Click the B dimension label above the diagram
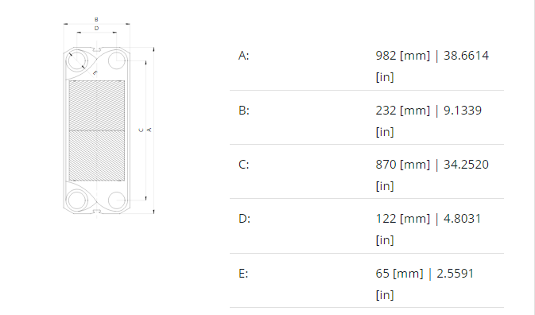The image size is (535, 315). point(96,20)
